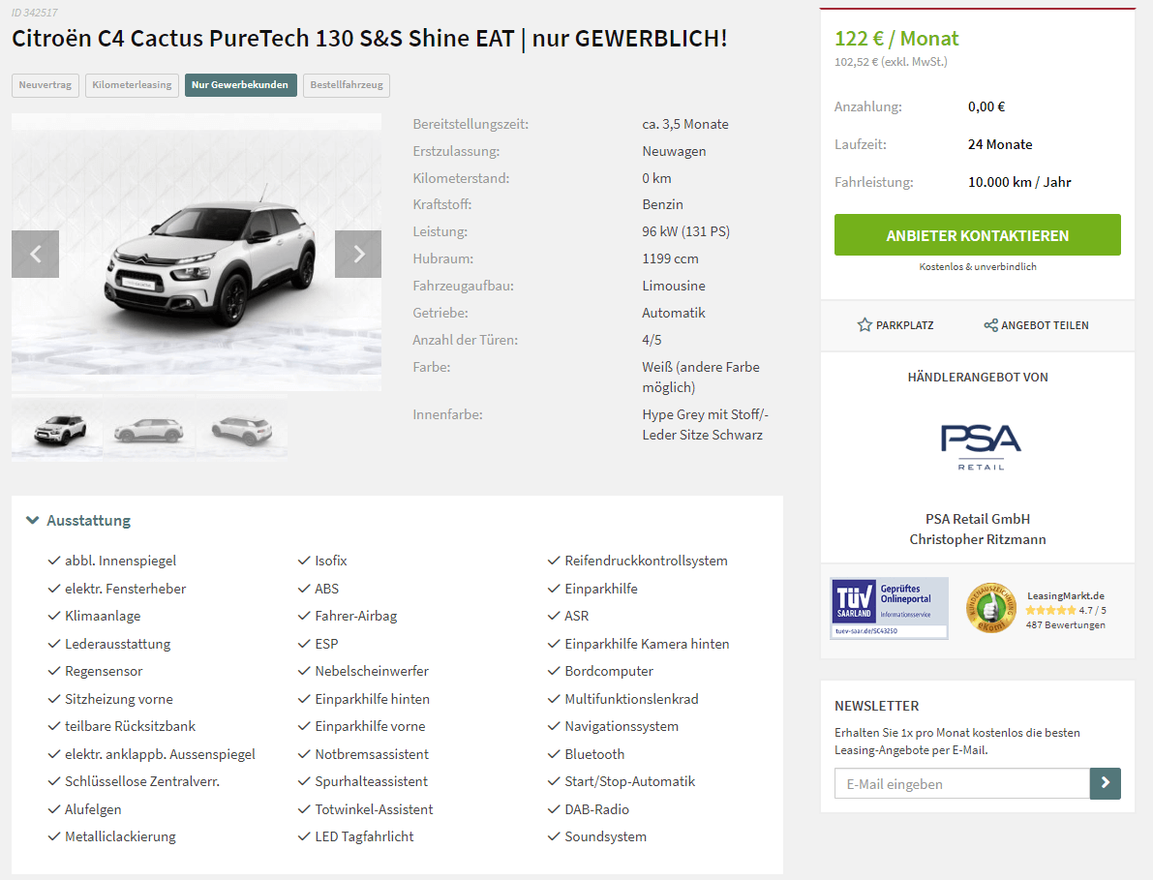Select the Kilometerleasing tag
This screenshot has height=880, width=1153.
tap(132, 85)
